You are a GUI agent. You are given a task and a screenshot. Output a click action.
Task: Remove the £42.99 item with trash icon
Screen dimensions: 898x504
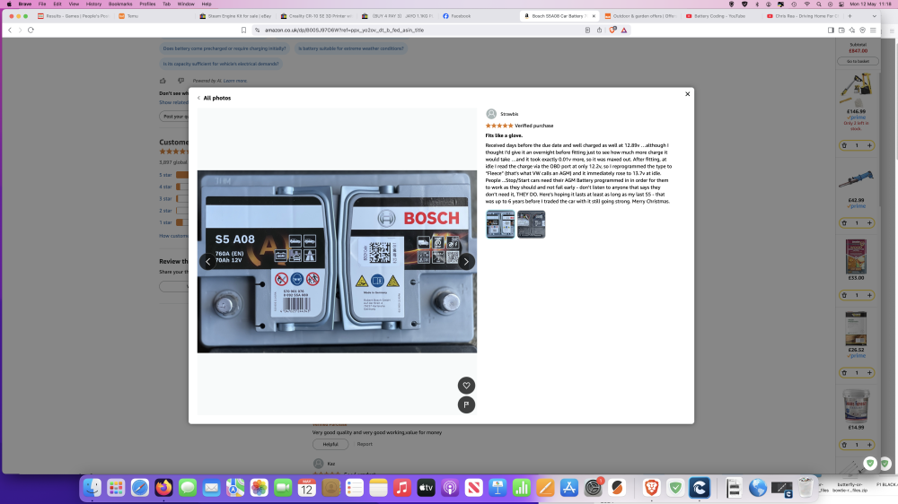844,223
